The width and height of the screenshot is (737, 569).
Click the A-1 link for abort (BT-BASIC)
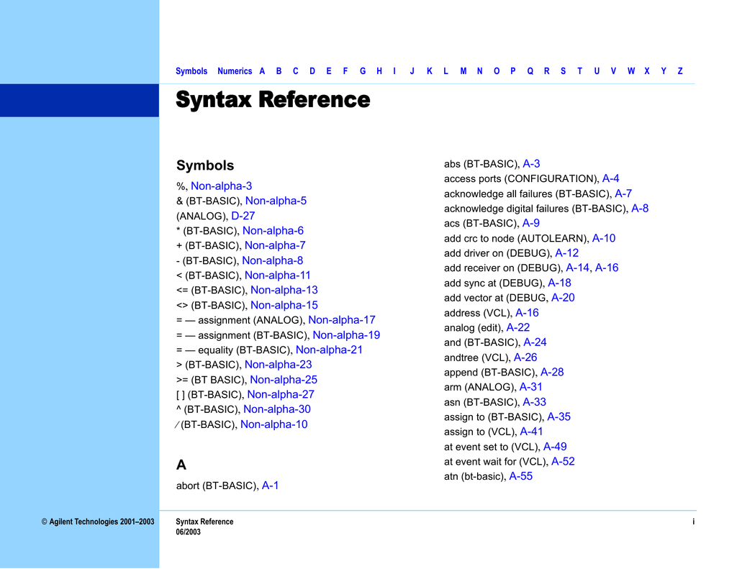point(271,486)
